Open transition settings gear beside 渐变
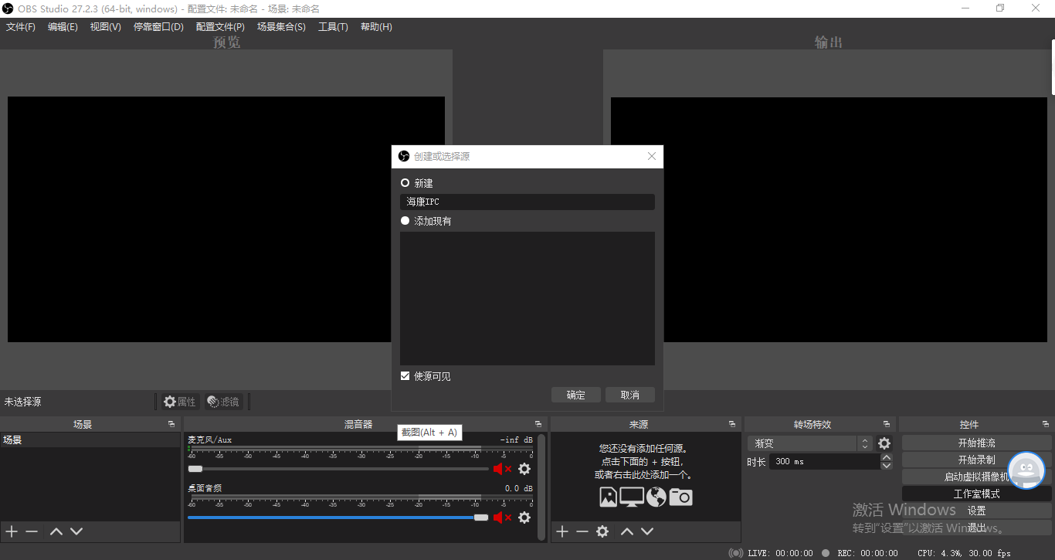1055x560 pixels. point(884,443)
